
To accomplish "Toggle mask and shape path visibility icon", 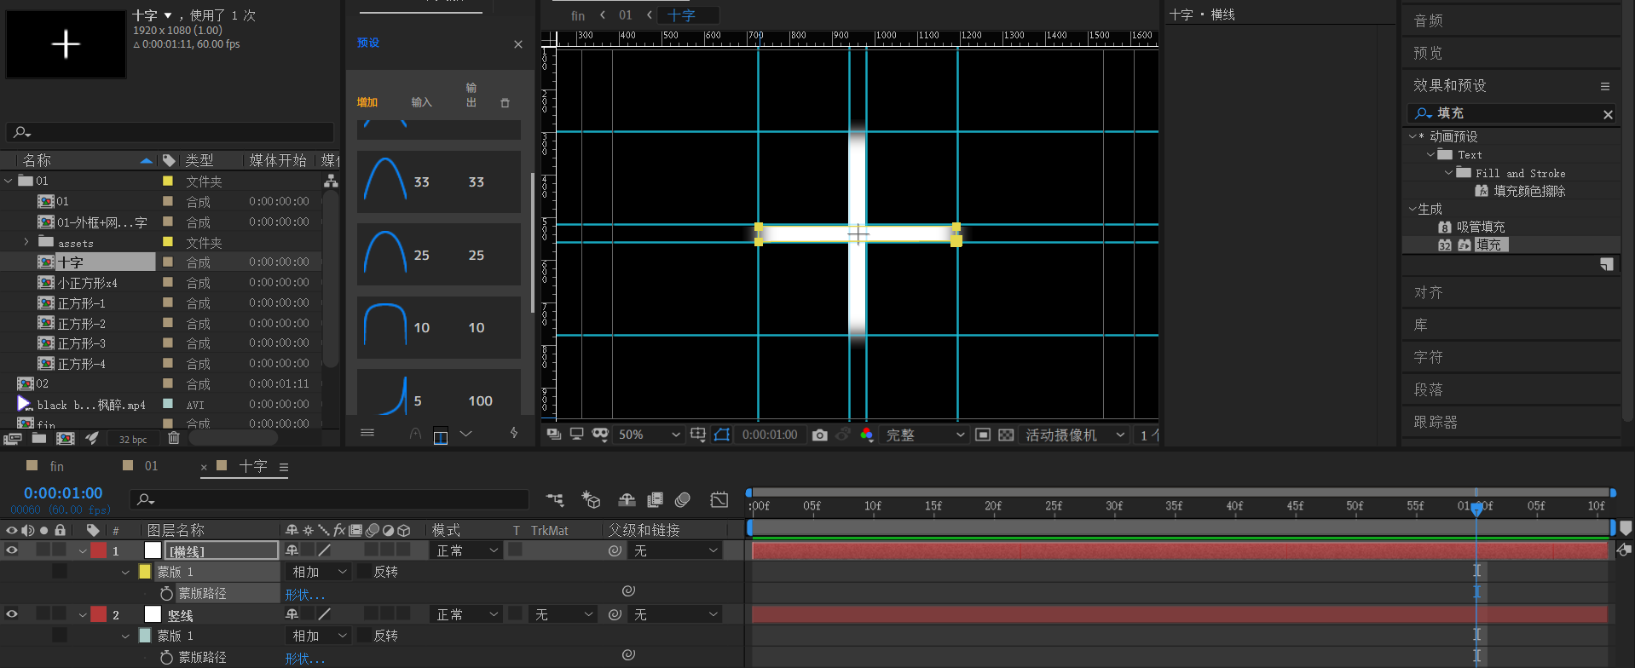I will point(722,435).
